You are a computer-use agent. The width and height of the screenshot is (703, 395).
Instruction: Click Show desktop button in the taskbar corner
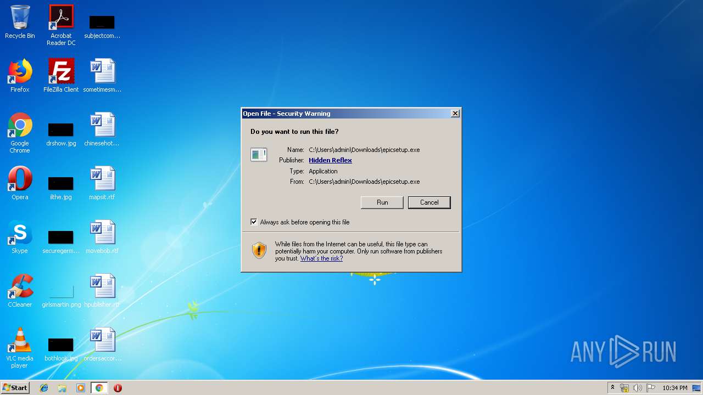(697, 388)
